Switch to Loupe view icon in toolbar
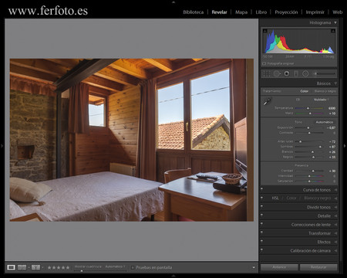 coord(11,267)
